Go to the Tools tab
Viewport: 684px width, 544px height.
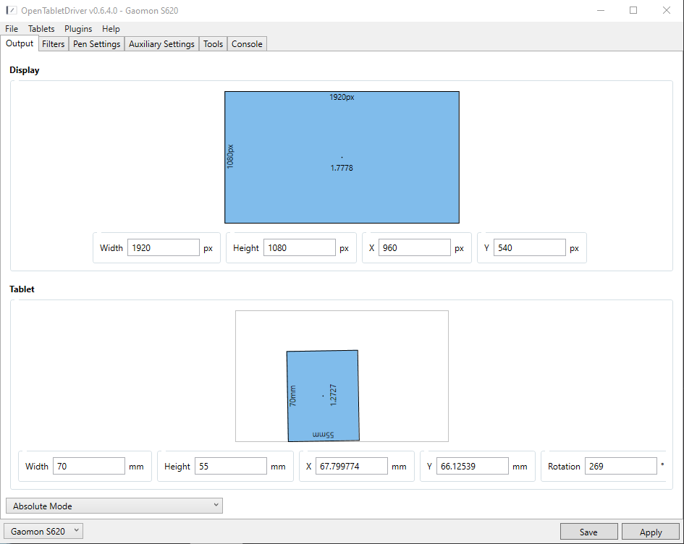coord(213,44)
